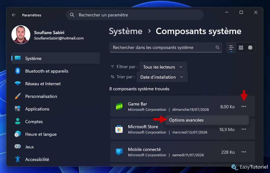Viewport: 270px width, 173px height.
Task: Expand the Tous les lecteurs filter dropdown
Action: [x=163, y=67]
